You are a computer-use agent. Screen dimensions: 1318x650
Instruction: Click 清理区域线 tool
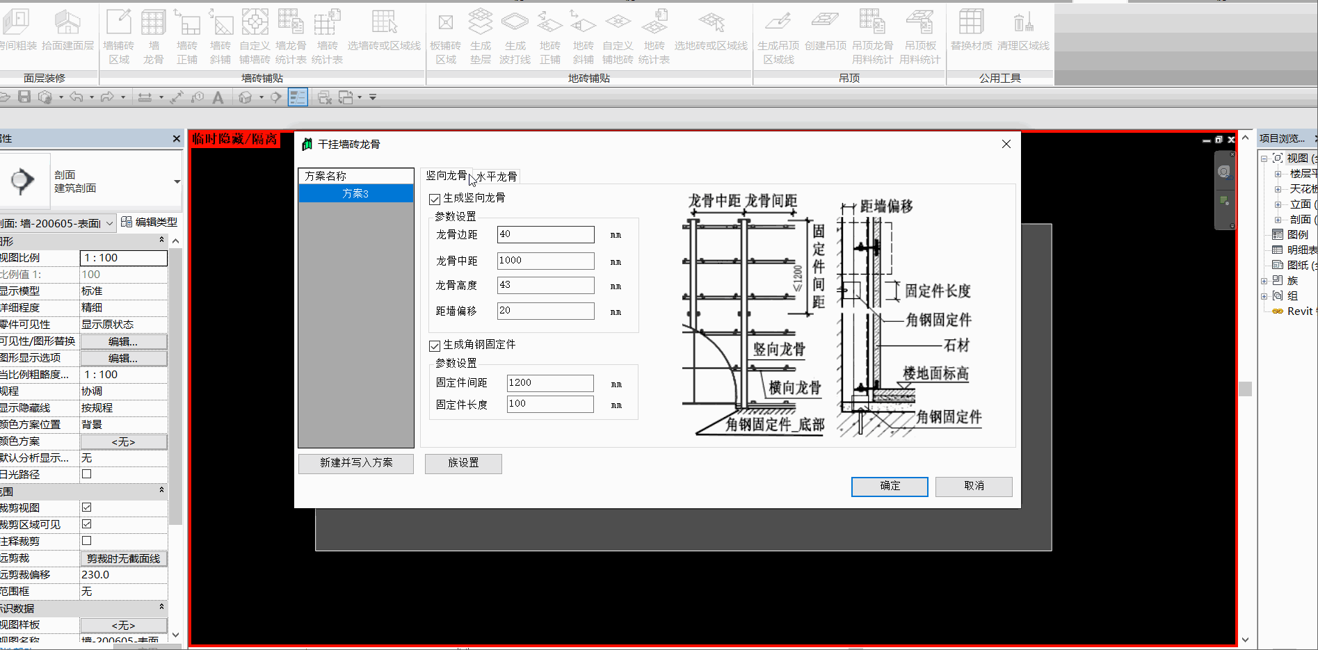pos(1023,31)
